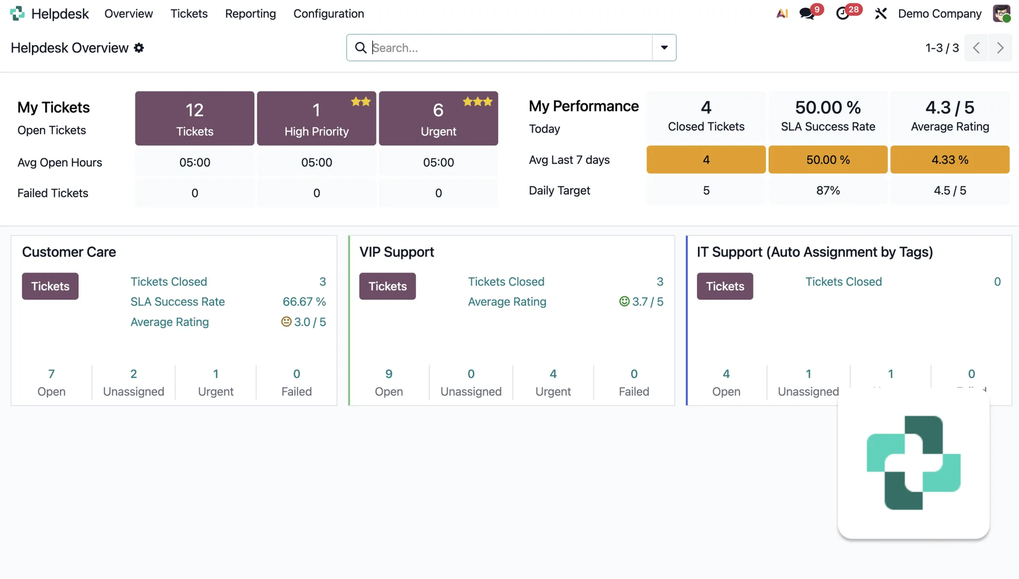The height and width of the screenshot is (579, 1019).
Task: Click the VIP Support team title
Action: [396, 252]
